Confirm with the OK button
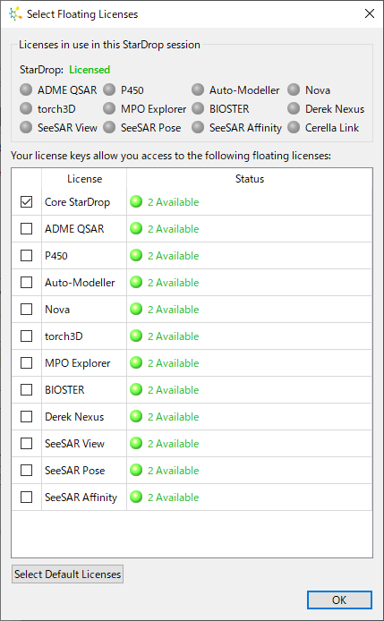 coord(339,600)
